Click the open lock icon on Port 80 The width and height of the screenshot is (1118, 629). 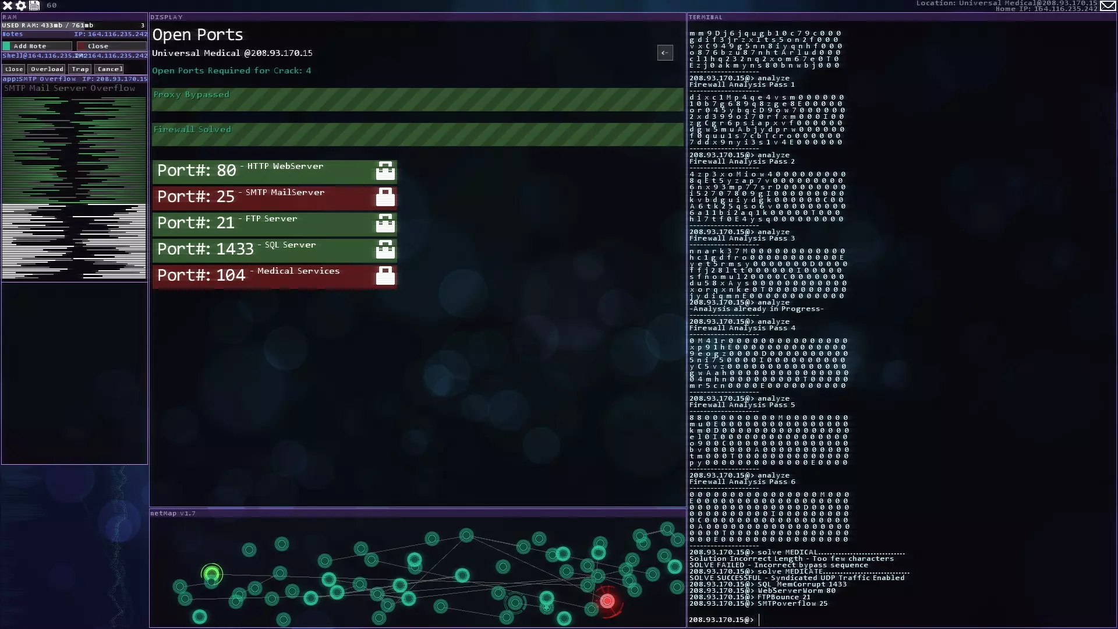coord(385,171)
